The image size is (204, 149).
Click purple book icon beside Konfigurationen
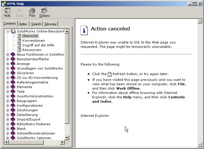coord(13,106)
